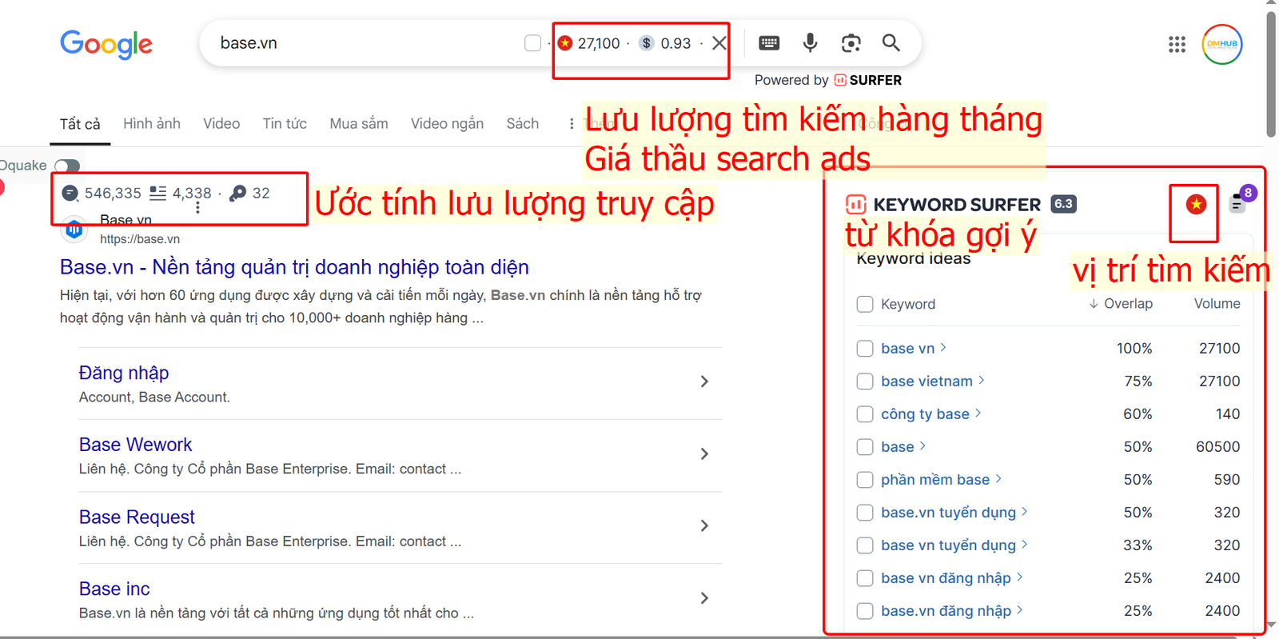Click Vietnam flag icon in search bar
This screenshot has width=1279, height=639.
(565, 43)
